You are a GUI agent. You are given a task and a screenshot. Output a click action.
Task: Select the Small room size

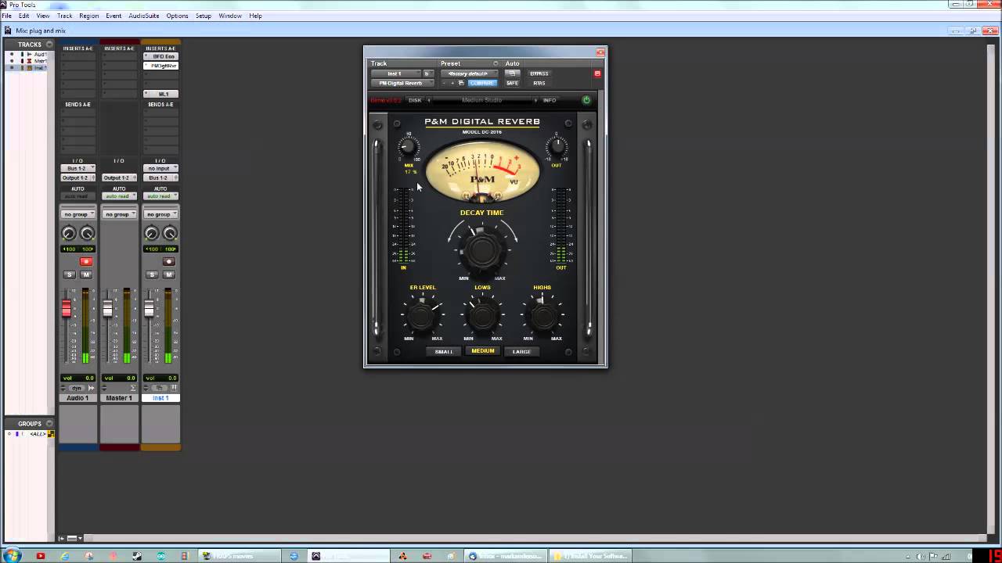(444, 351)
